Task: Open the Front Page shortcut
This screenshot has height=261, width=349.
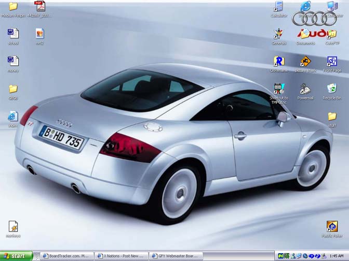Action: [332, 62]
